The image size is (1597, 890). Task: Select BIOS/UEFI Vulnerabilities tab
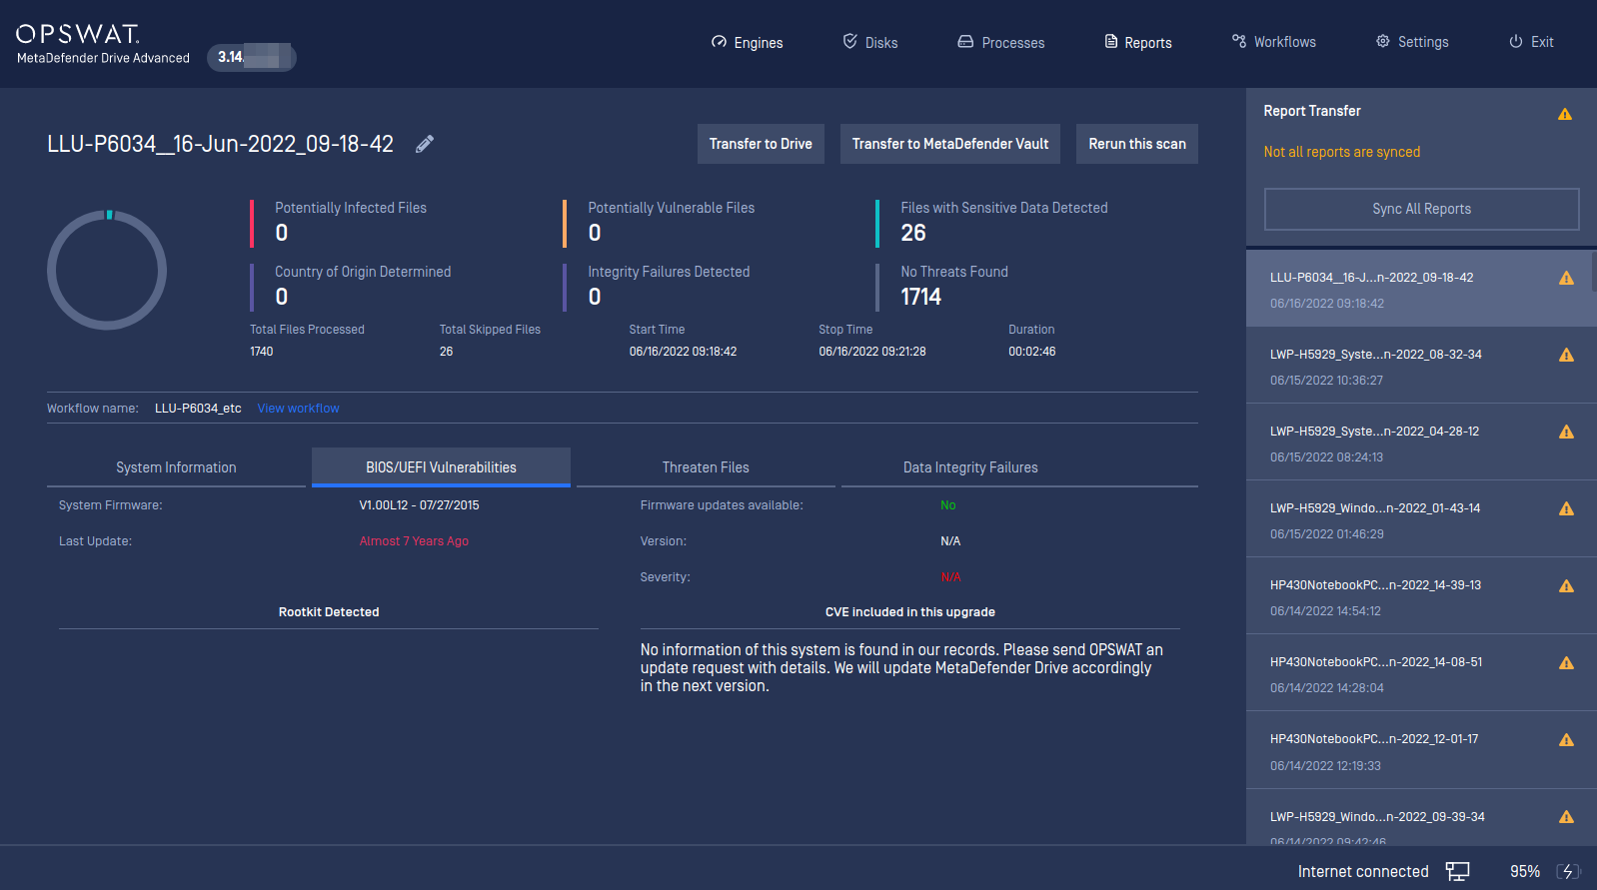click(x=441, y=467)
